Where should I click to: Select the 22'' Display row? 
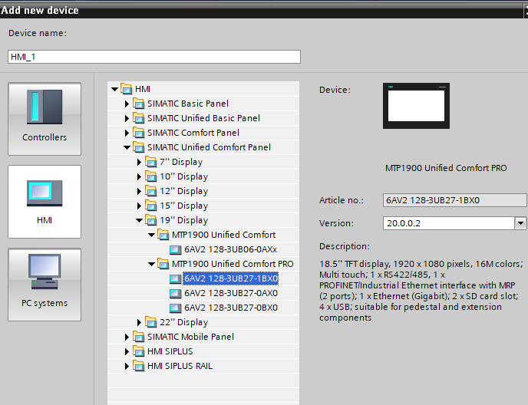(203, 322)
